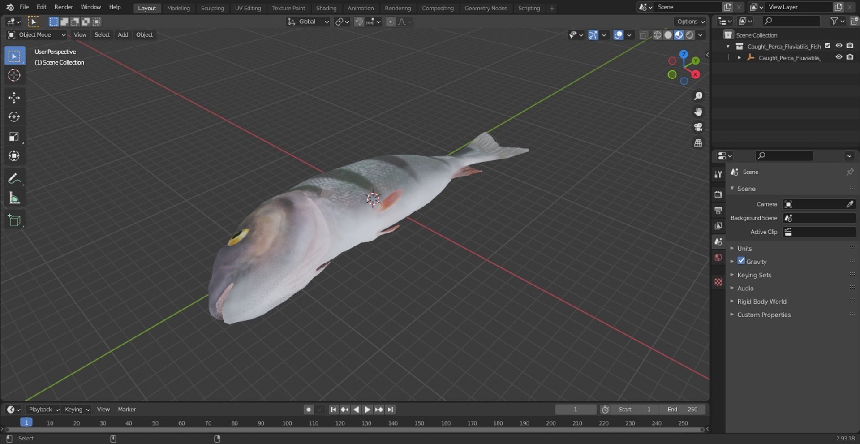The width and height of the screenshot is (860, 444).
Task: Activate the Rotate tool
Action: pos(14,117)
